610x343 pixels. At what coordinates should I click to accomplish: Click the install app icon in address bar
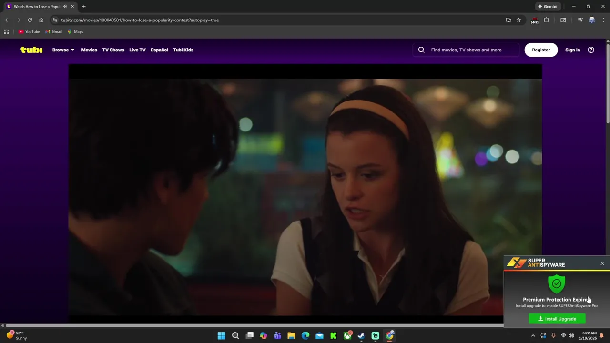[x=508, y=20]
